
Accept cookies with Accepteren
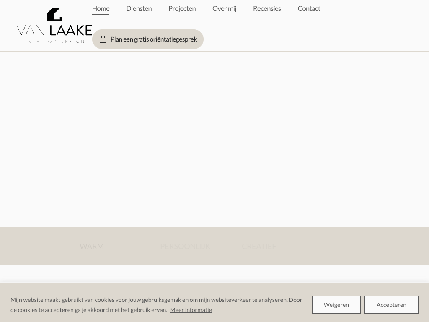391,305
